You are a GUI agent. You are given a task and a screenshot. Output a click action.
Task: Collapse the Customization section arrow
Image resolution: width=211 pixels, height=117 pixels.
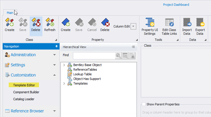click(54, 75)
